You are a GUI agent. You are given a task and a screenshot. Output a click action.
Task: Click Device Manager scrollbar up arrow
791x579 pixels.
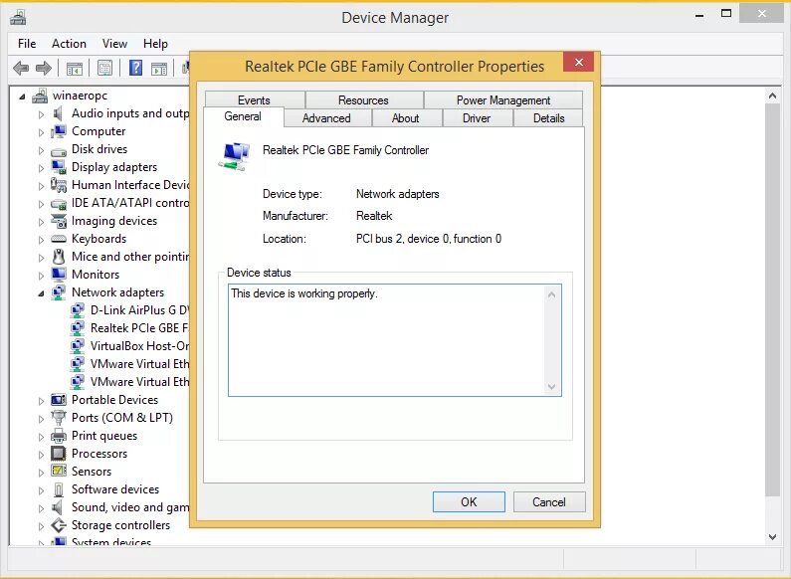point(772,96)
